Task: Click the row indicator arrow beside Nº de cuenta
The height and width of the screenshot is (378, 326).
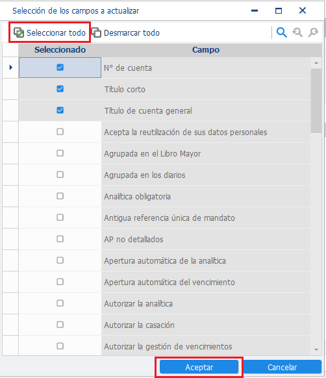Action: pos(10,68)
